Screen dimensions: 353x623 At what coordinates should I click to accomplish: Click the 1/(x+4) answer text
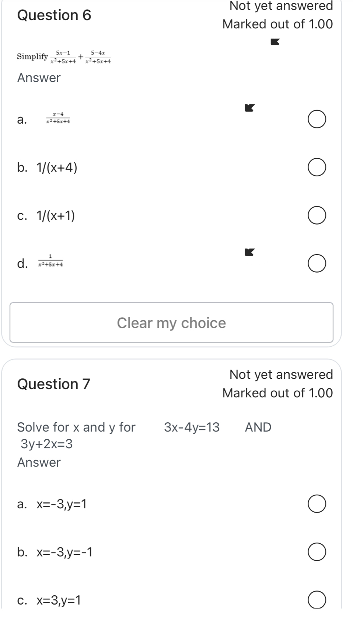coord(57,168)
